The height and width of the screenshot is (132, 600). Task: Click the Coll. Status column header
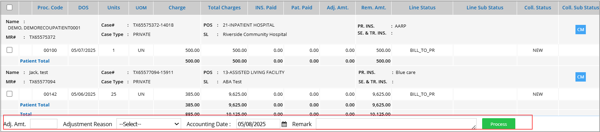coord(538,8)
